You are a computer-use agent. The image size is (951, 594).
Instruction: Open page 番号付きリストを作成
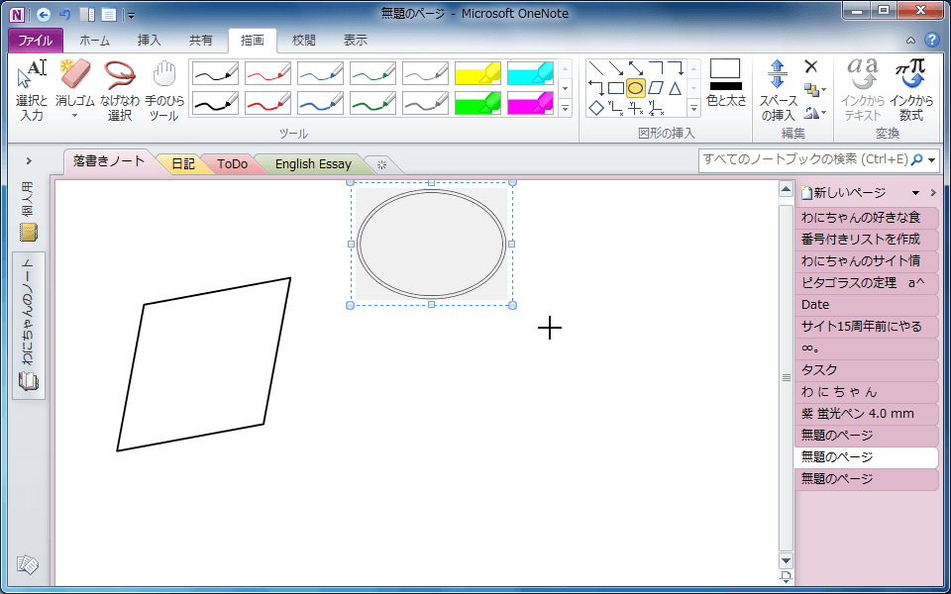click(866, 239)
